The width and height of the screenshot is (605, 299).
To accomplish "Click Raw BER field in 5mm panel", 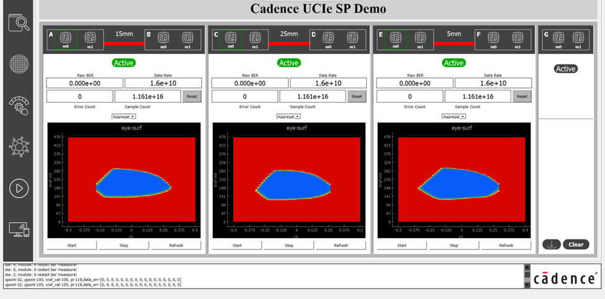I will pos(415,83).
